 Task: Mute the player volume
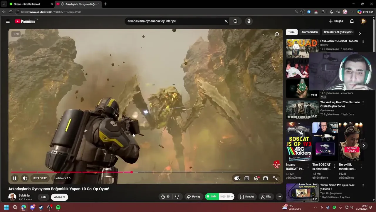(25, 178)
